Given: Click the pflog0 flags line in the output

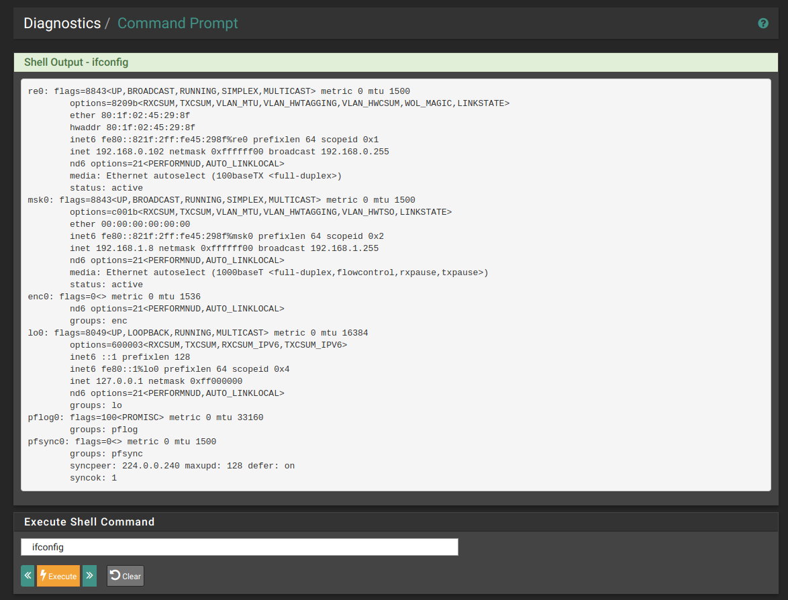Looking at the screenshot, I should [x=146, y=417].
